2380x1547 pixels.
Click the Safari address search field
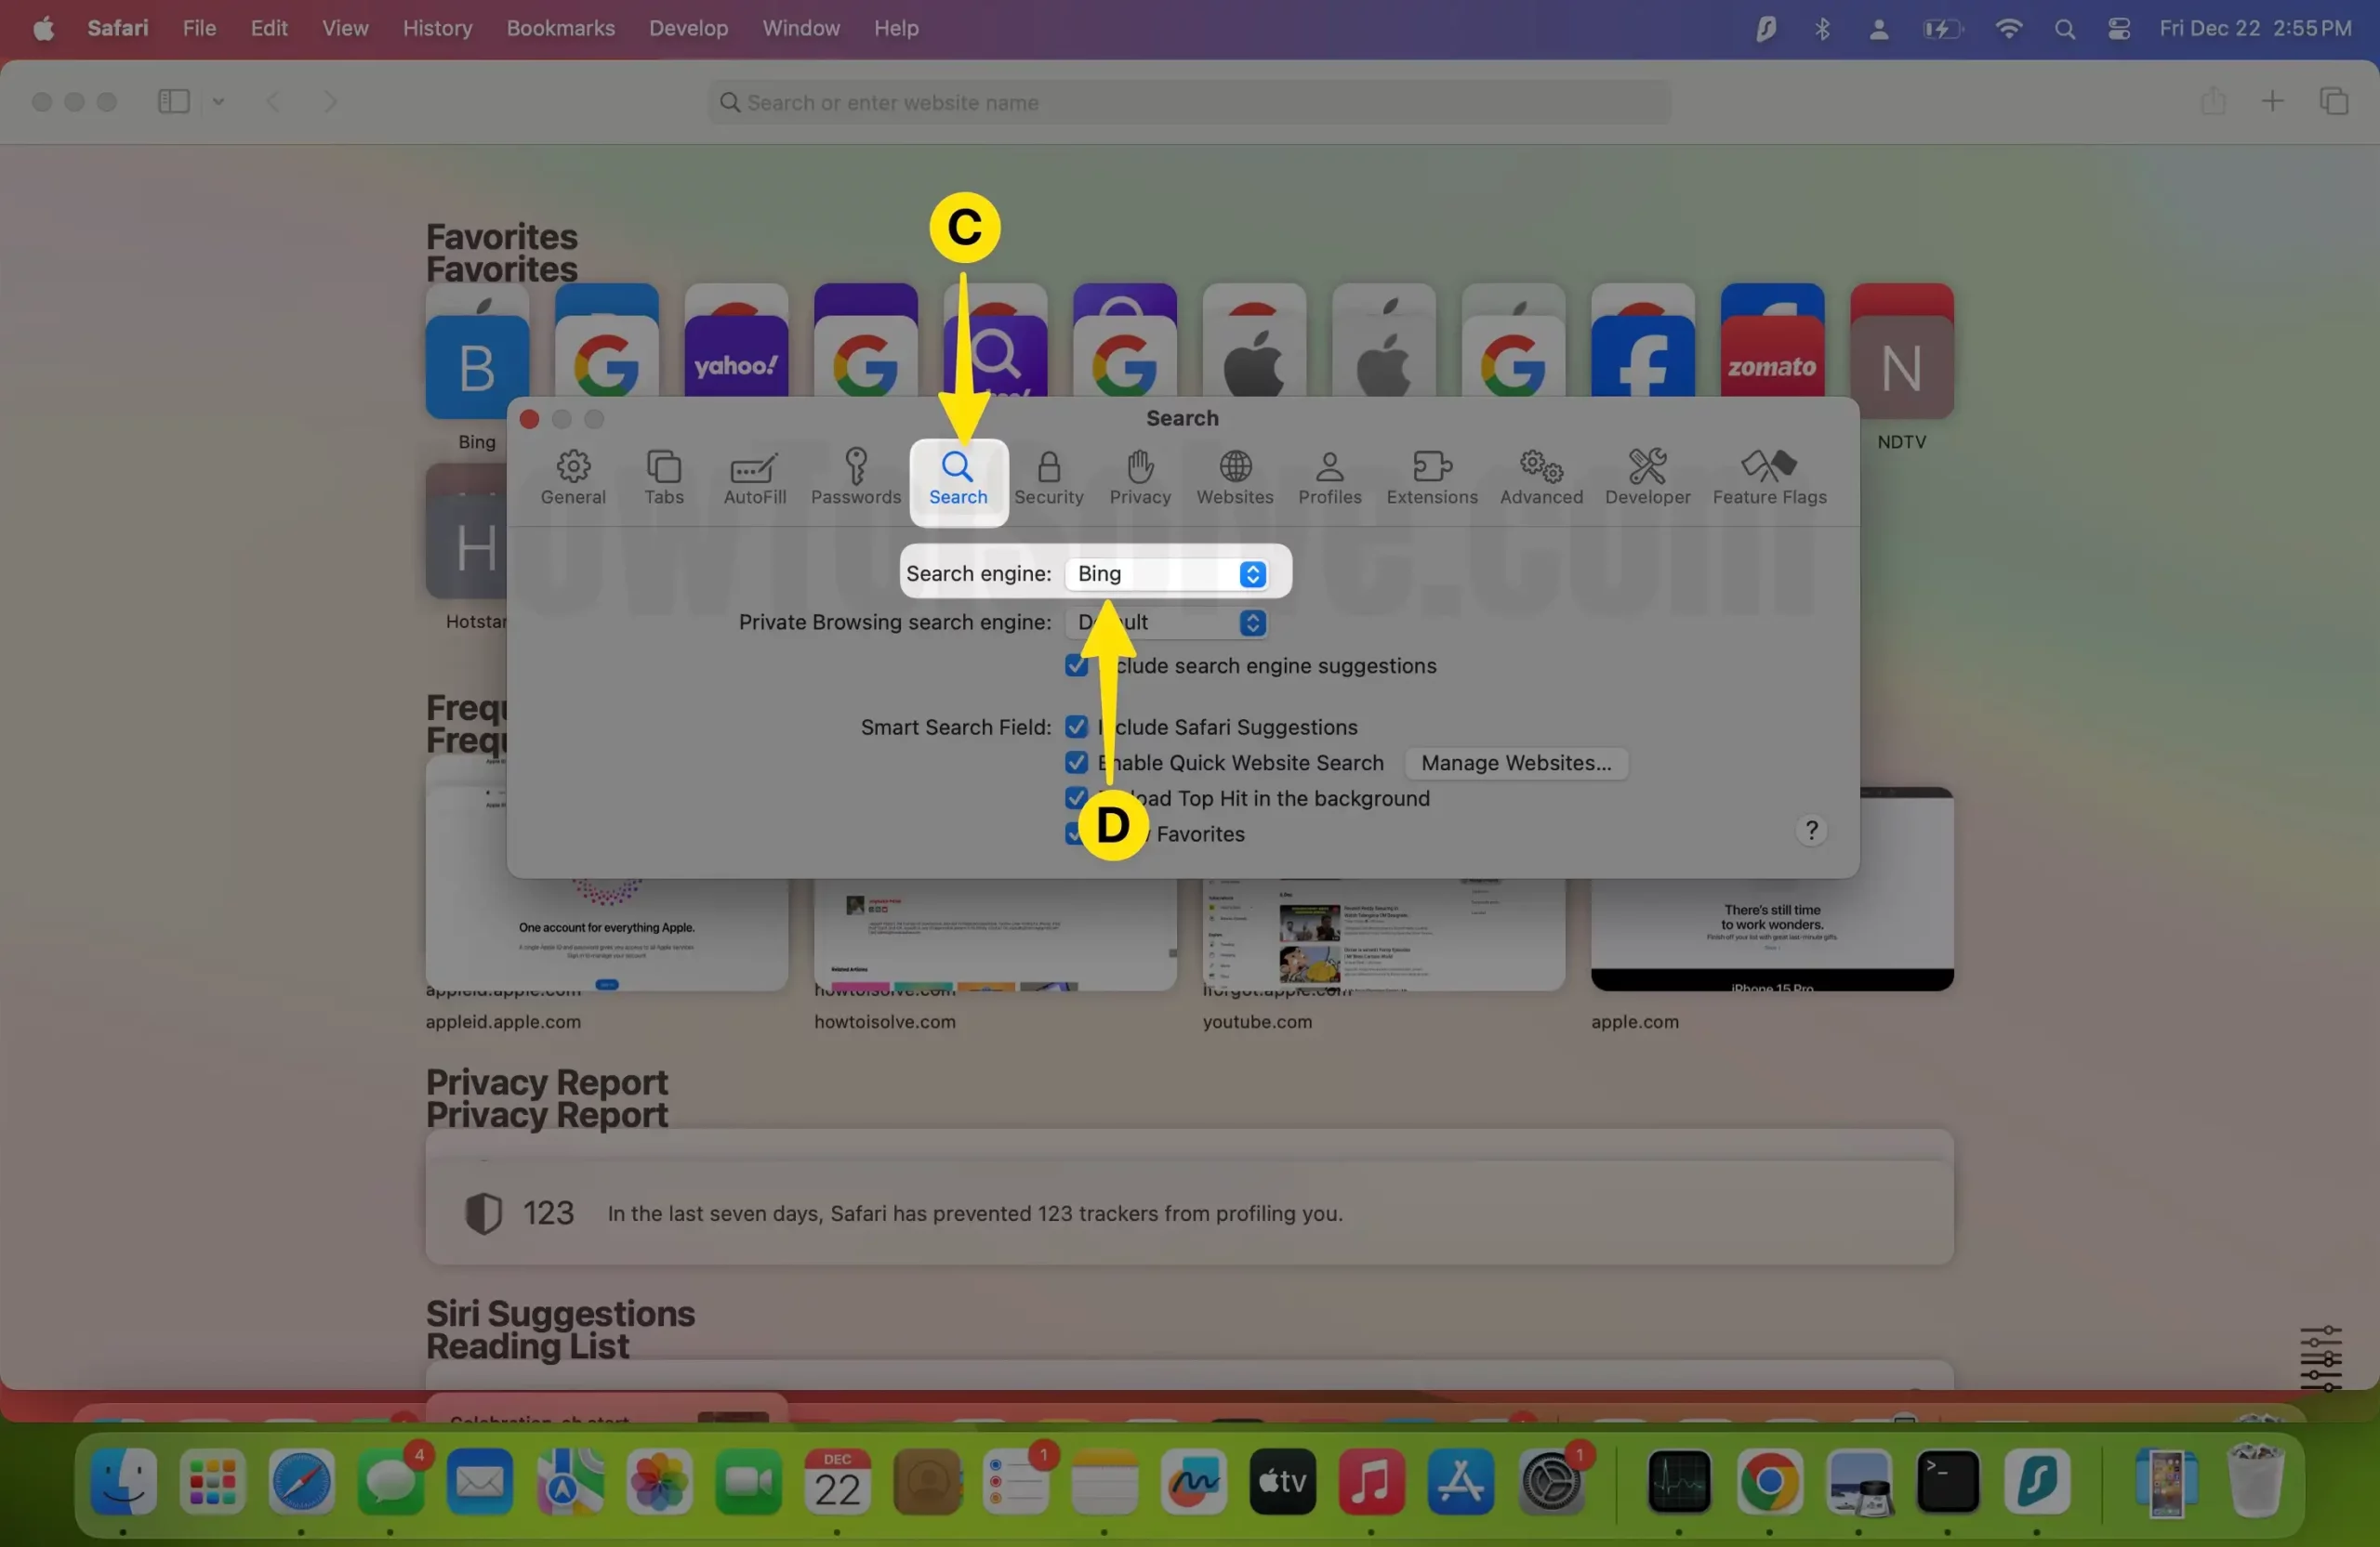[x=1189, y=103]
